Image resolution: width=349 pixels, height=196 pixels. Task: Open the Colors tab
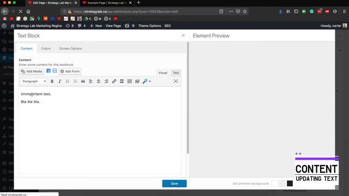[46, 48]
